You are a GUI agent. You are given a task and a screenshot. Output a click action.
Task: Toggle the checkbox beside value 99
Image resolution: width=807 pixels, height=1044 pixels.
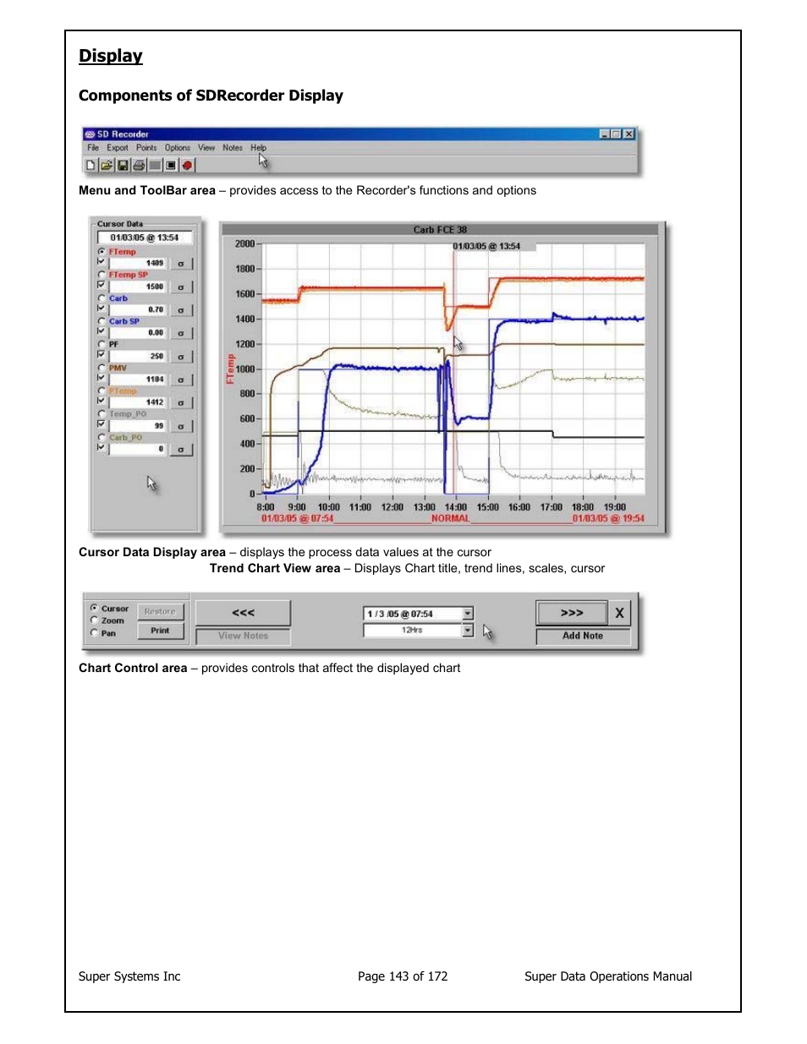click(102, 424)
